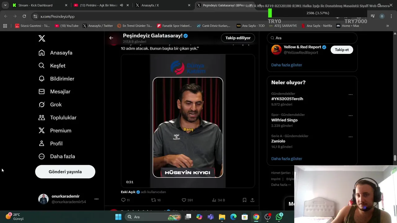
Task: Click the site info icon in the address bar
Action: point(35,16)
